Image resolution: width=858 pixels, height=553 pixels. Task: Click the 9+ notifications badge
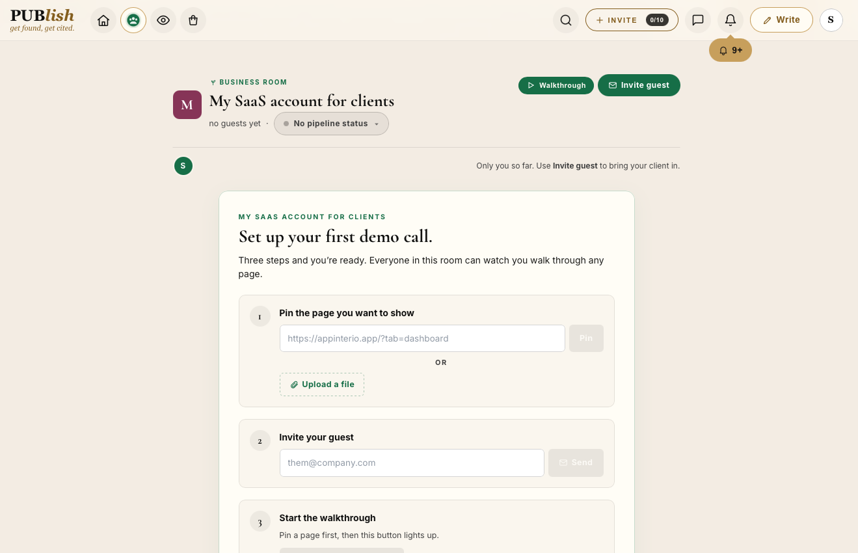click(x=731, y=50)
